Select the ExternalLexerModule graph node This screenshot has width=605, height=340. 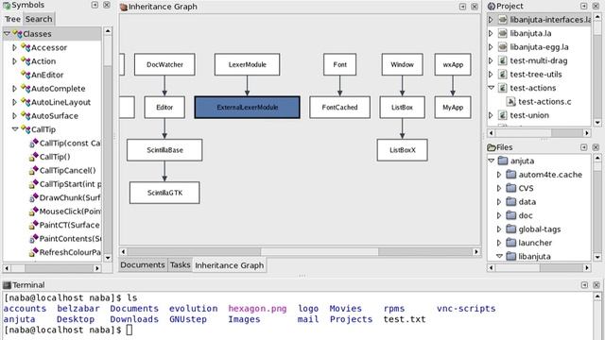248,107
